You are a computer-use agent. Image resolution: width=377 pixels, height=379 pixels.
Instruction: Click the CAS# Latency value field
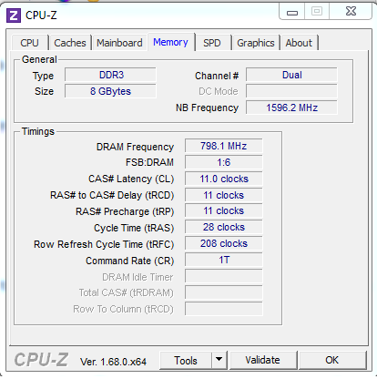[224, 179]
